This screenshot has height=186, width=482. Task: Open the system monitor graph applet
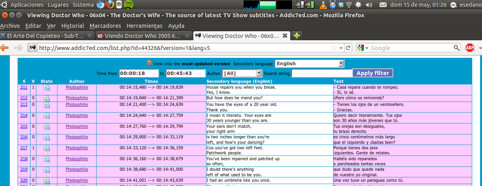(x=267, y=5)
